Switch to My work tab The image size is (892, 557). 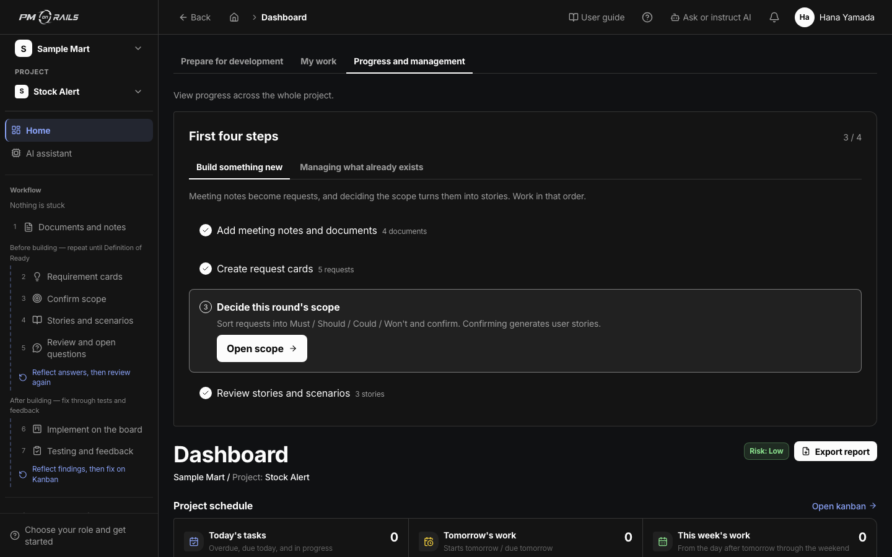pyautogui.click(x=318, y=61)
